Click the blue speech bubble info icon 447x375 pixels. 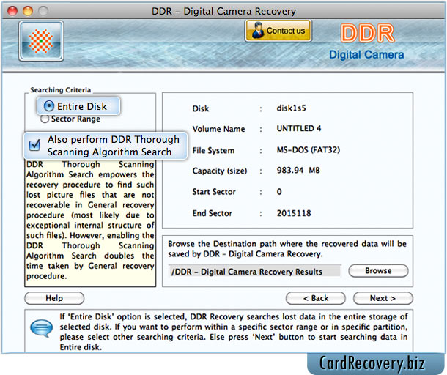coord(42,328)
